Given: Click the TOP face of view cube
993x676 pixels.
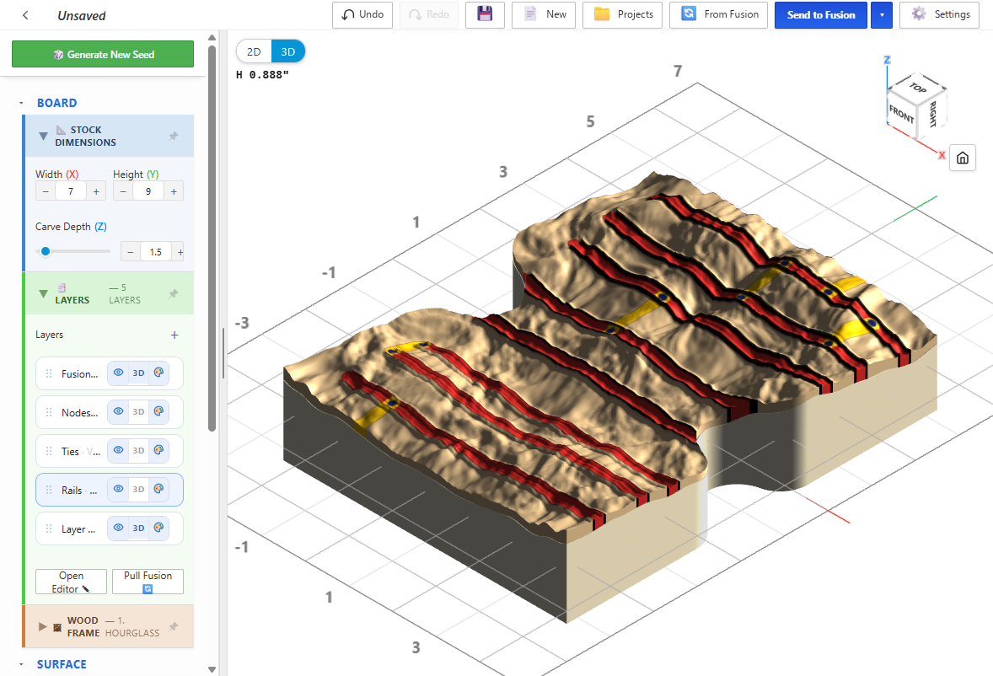Looking at the screenshot, I should (918, 88).
